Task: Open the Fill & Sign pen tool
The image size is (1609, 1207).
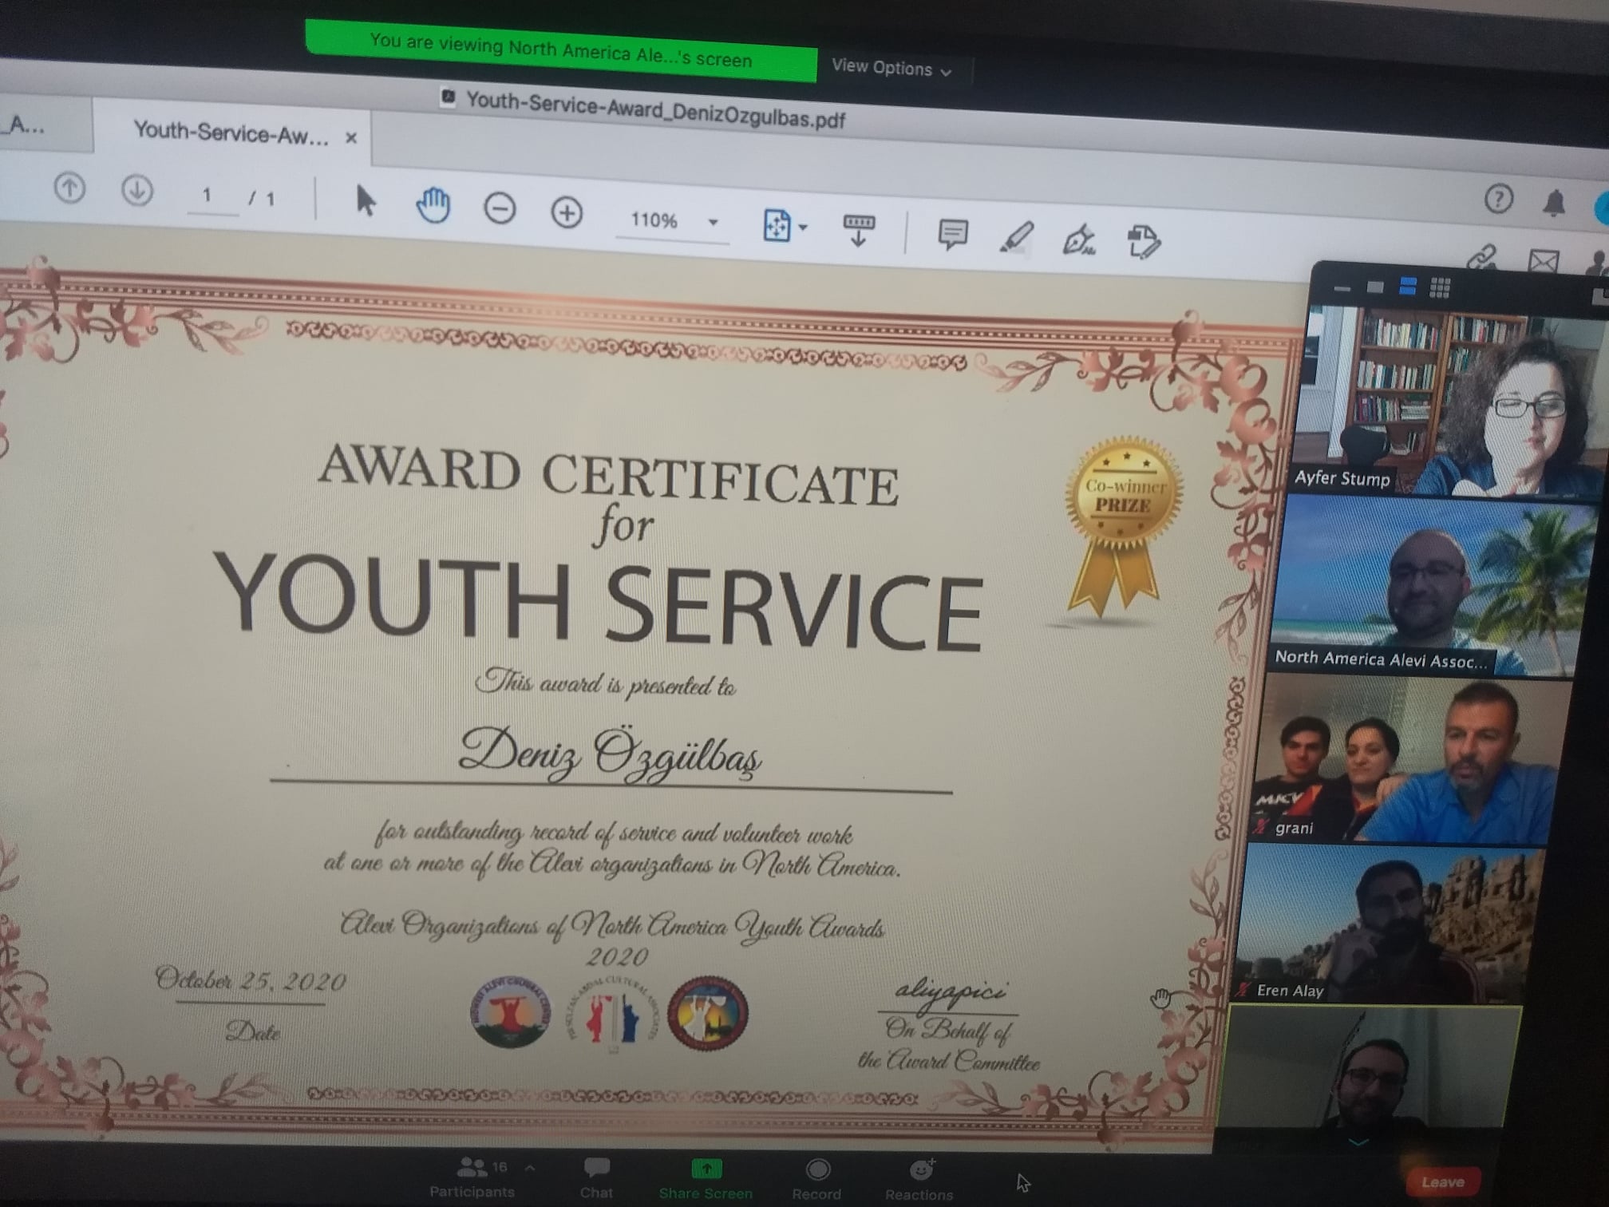Action: click(x=1078, y=240)
